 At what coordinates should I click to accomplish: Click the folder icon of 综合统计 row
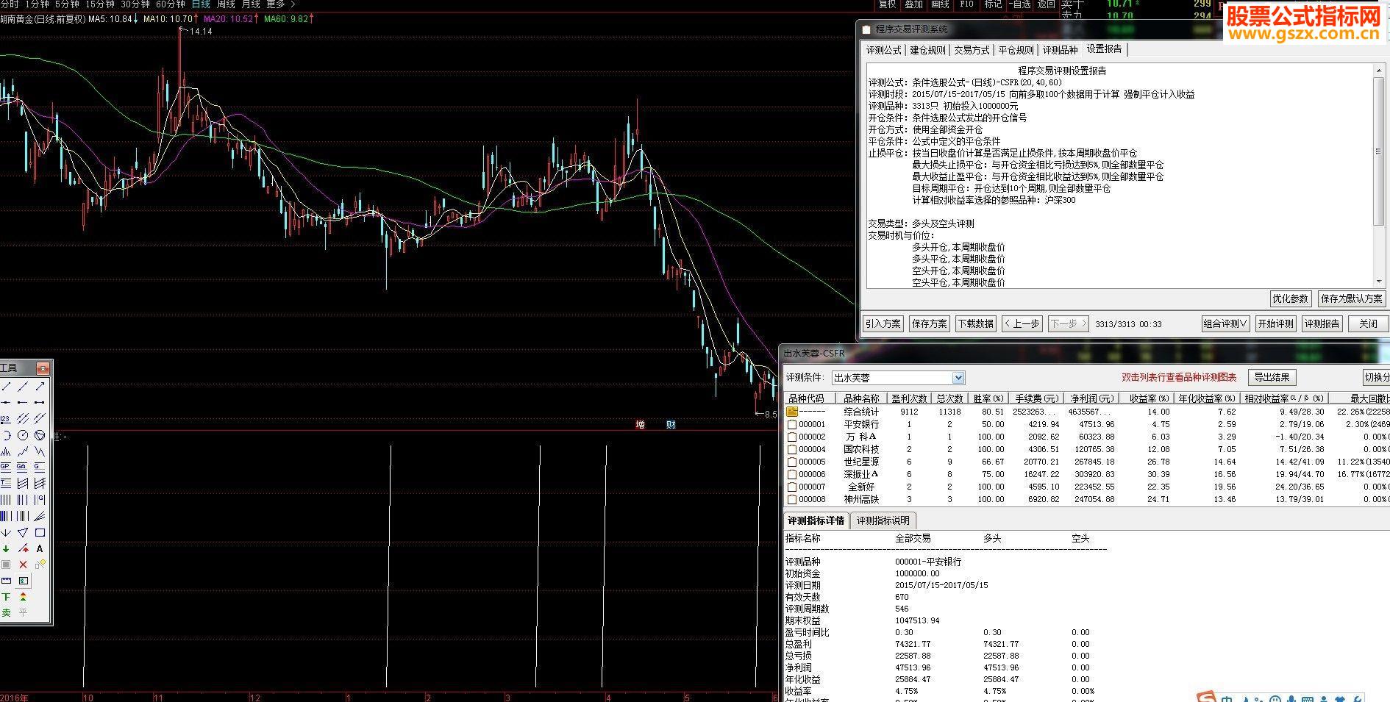pos(792,412)
